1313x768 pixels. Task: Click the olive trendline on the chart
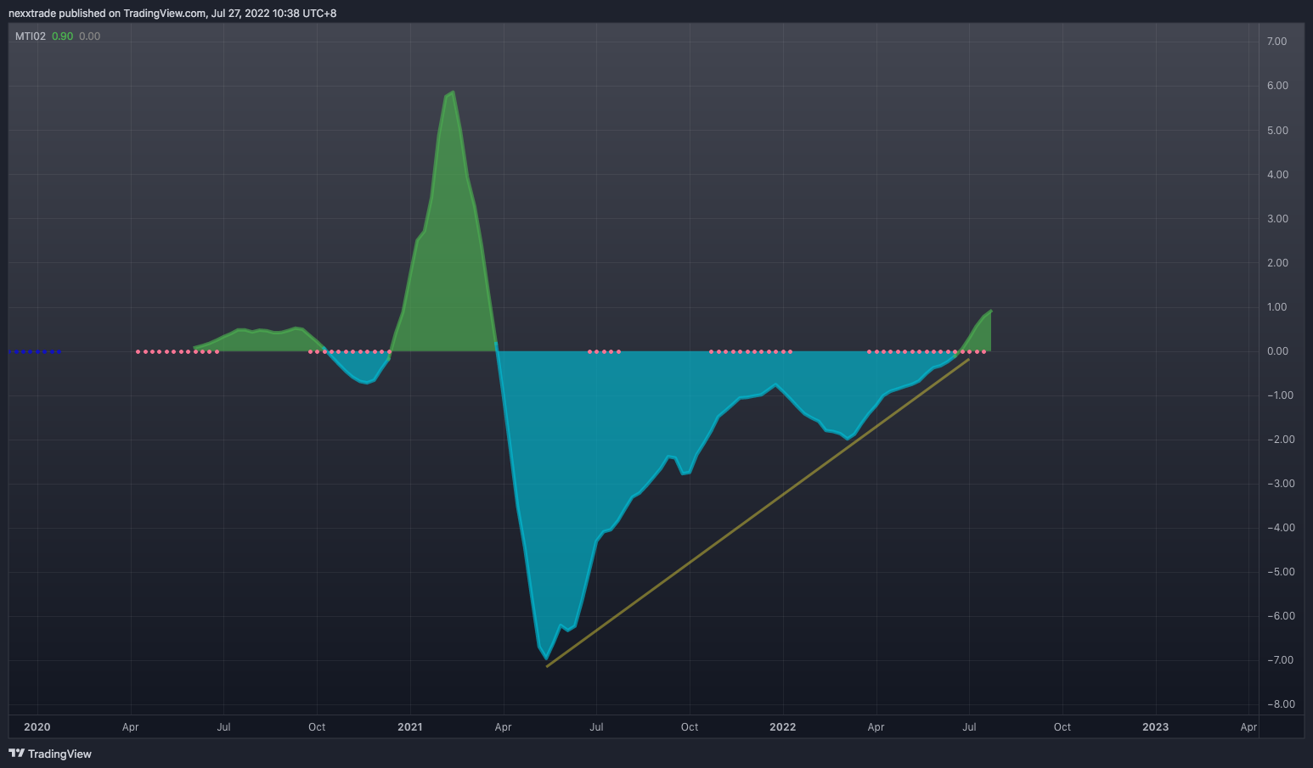pos(758,513)
